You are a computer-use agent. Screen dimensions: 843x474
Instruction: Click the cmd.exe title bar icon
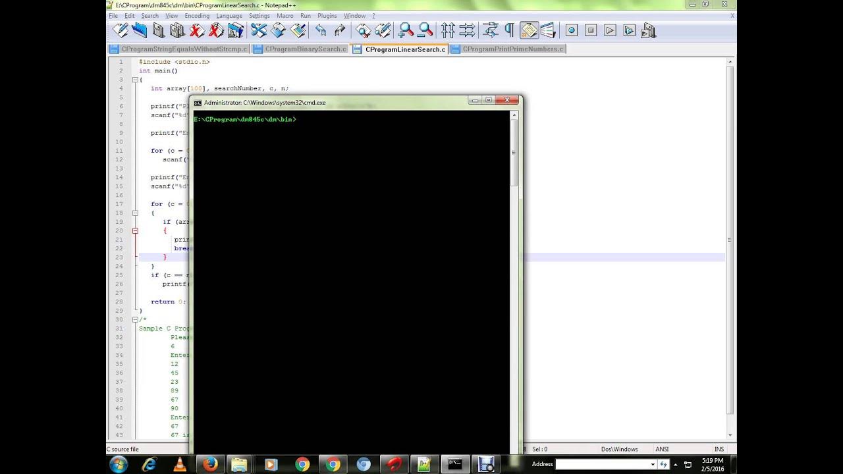tap(198, 103)
